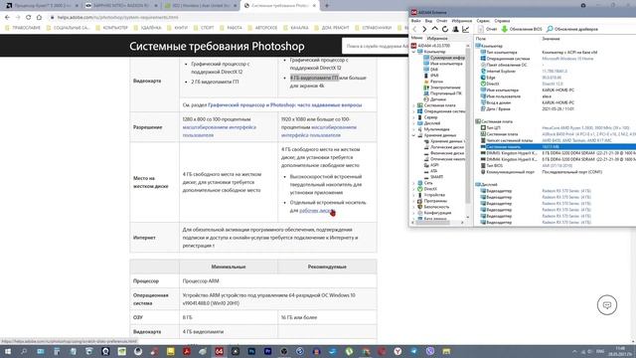The height and width of the screenshot is (358, 636).
Task: Click the browser address bar
Action: 228,18
